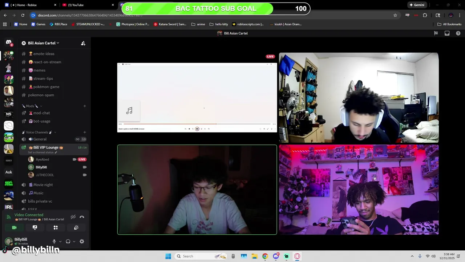Select BillyBill in voice member list

click(x=57, y=167)
